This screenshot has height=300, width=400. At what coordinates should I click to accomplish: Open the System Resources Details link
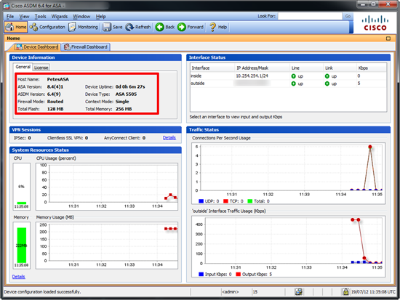19,277
